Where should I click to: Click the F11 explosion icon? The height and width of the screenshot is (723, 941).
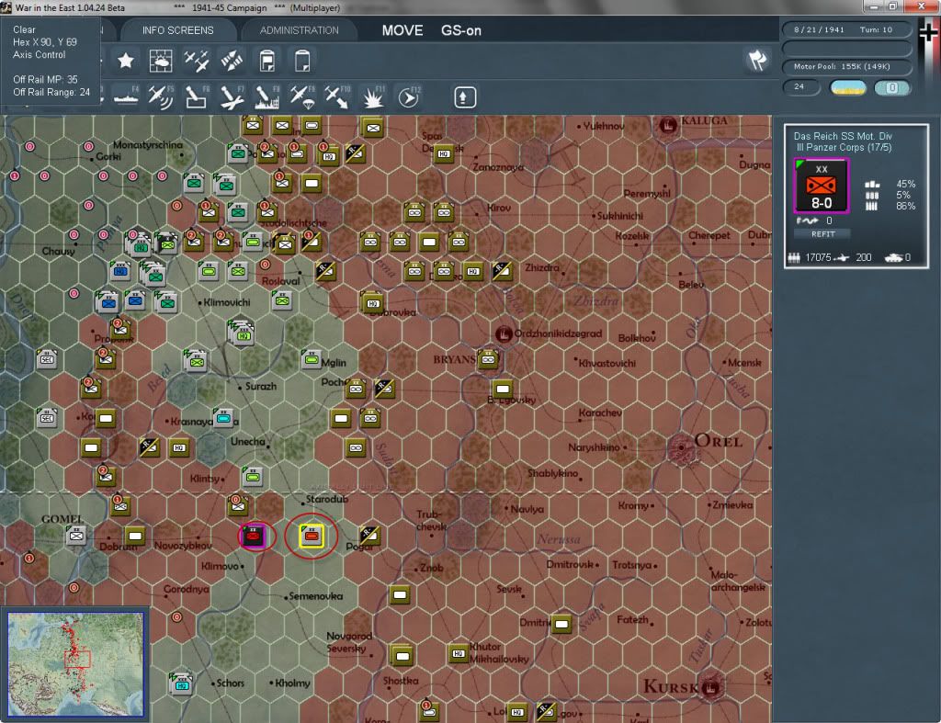click(x=373, y=97)
